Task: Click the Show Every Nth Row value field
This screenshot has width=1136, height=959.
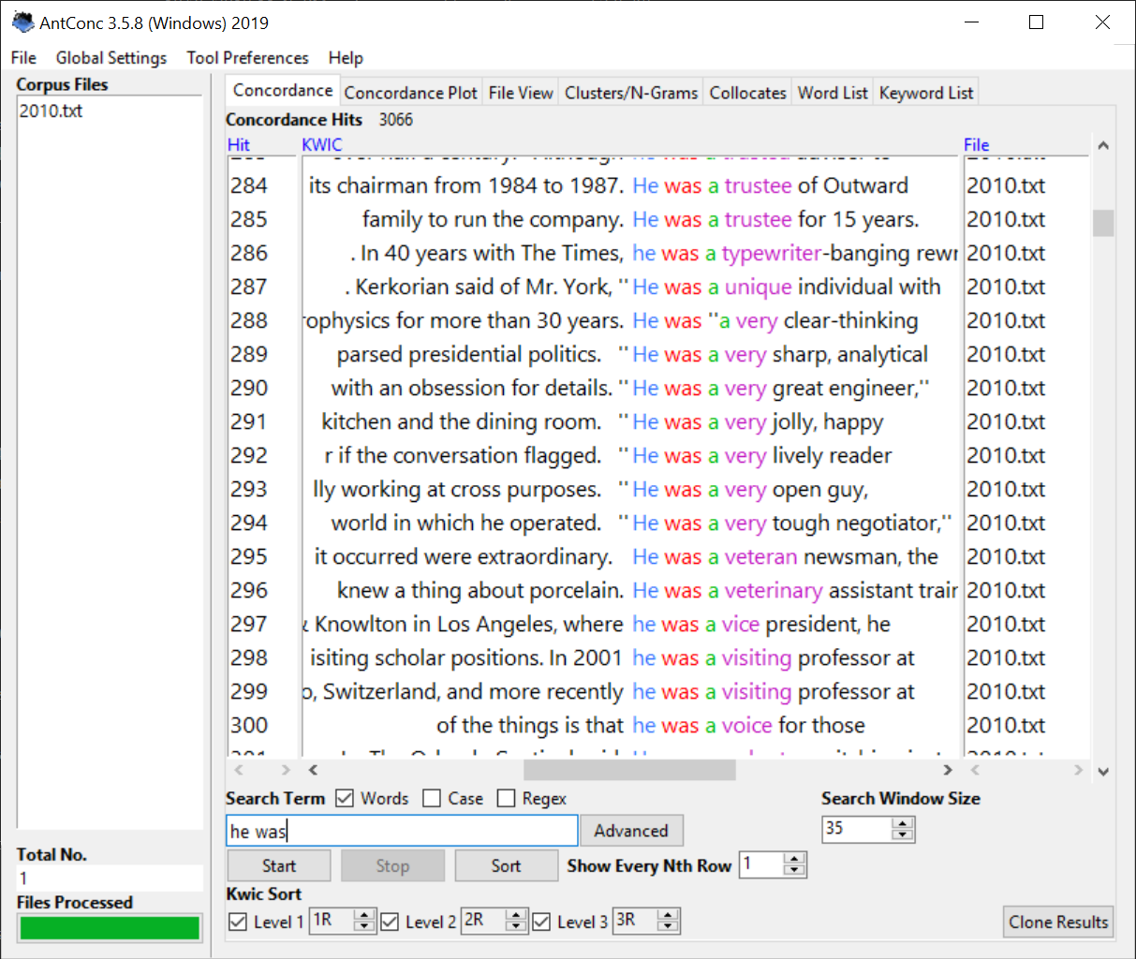Action: tap(762, 864)
